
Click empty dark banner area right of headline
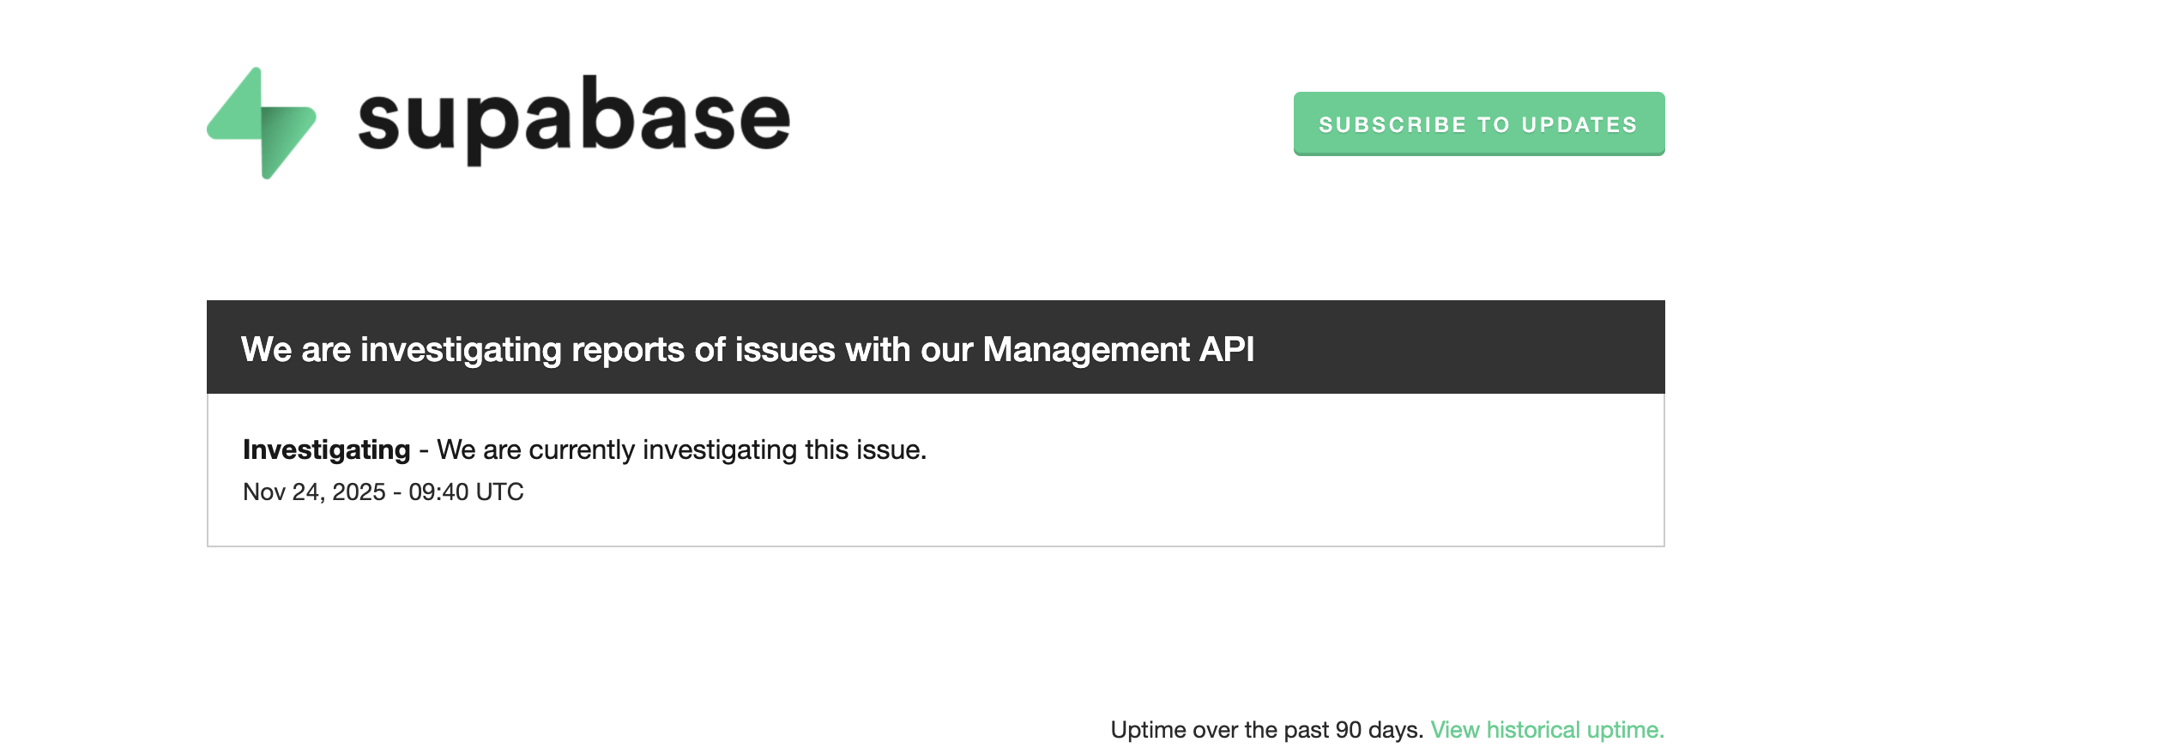pos(1458,347)
